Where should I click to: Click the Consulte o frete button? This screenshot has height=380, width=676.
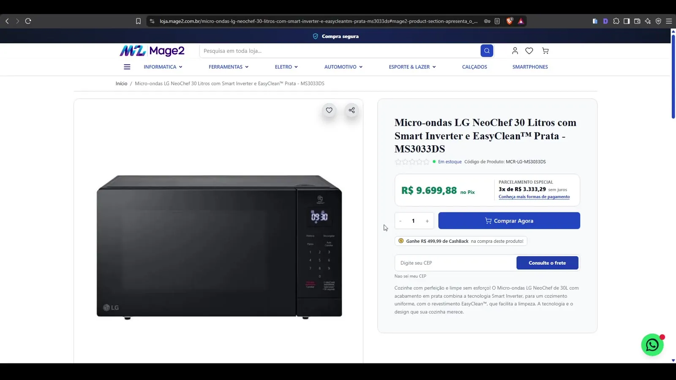point(547,263)
